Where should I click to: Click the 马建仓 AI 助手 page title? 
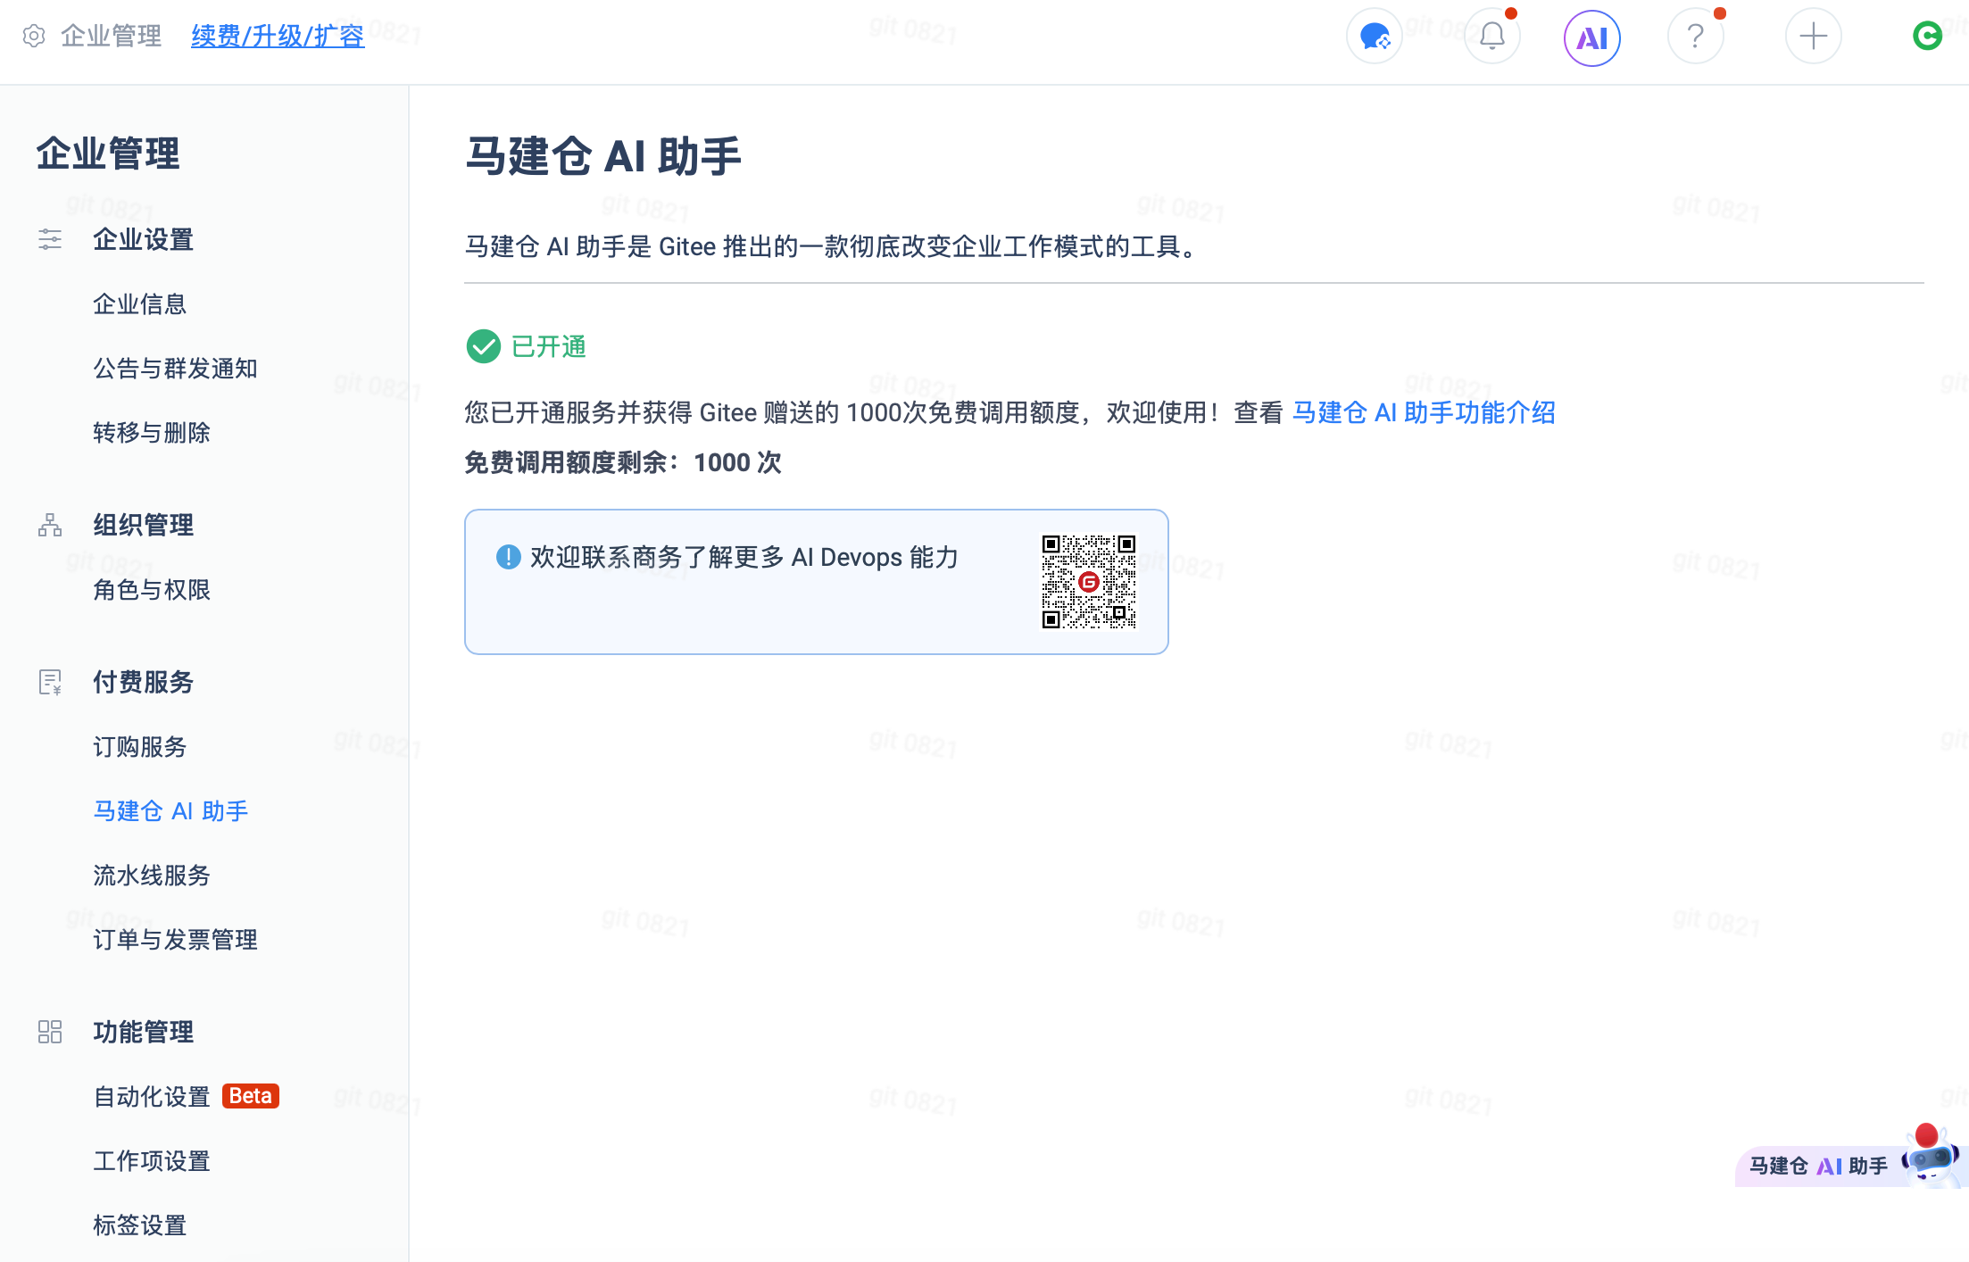[x=603, y=156]
